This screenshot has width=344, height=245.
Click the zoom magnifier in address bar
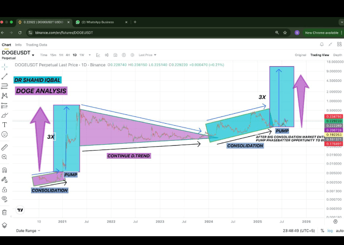[277, 33]
